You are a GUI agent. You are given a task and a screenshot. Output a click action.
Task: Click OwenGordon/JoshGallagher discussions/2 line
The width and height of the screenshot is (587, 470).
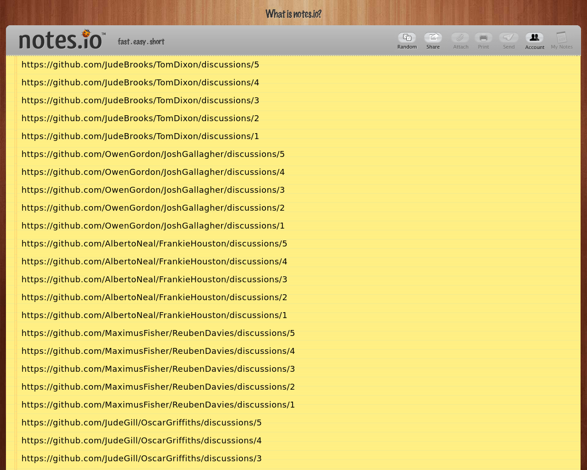tap(153, 208)
